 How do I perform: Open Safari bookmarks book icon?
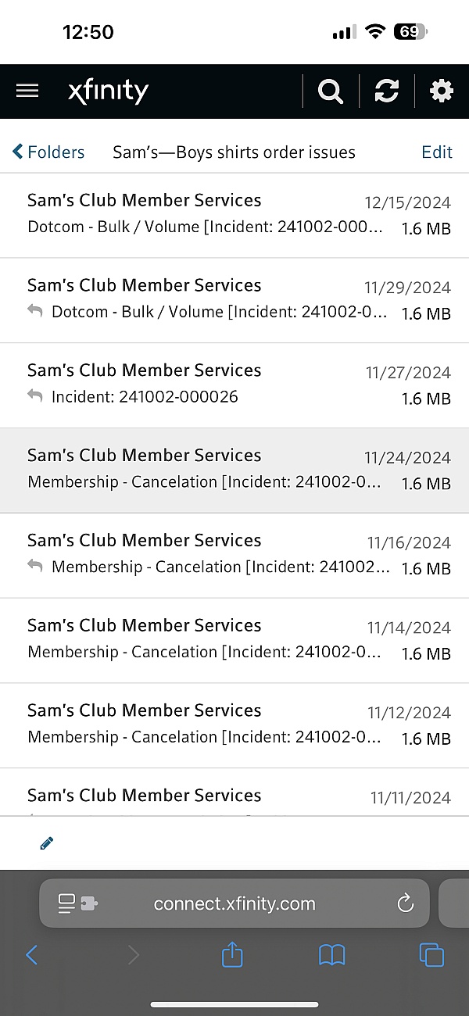(x=331, y=954)
